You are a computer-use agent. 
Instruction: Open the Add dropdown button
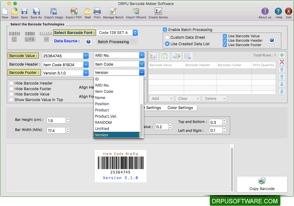(x=161, y=98)
